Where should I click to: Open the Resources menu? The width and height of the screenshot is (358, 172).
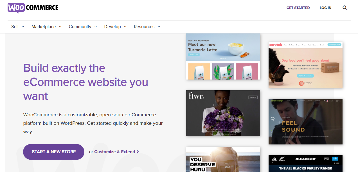click(147, 27)
